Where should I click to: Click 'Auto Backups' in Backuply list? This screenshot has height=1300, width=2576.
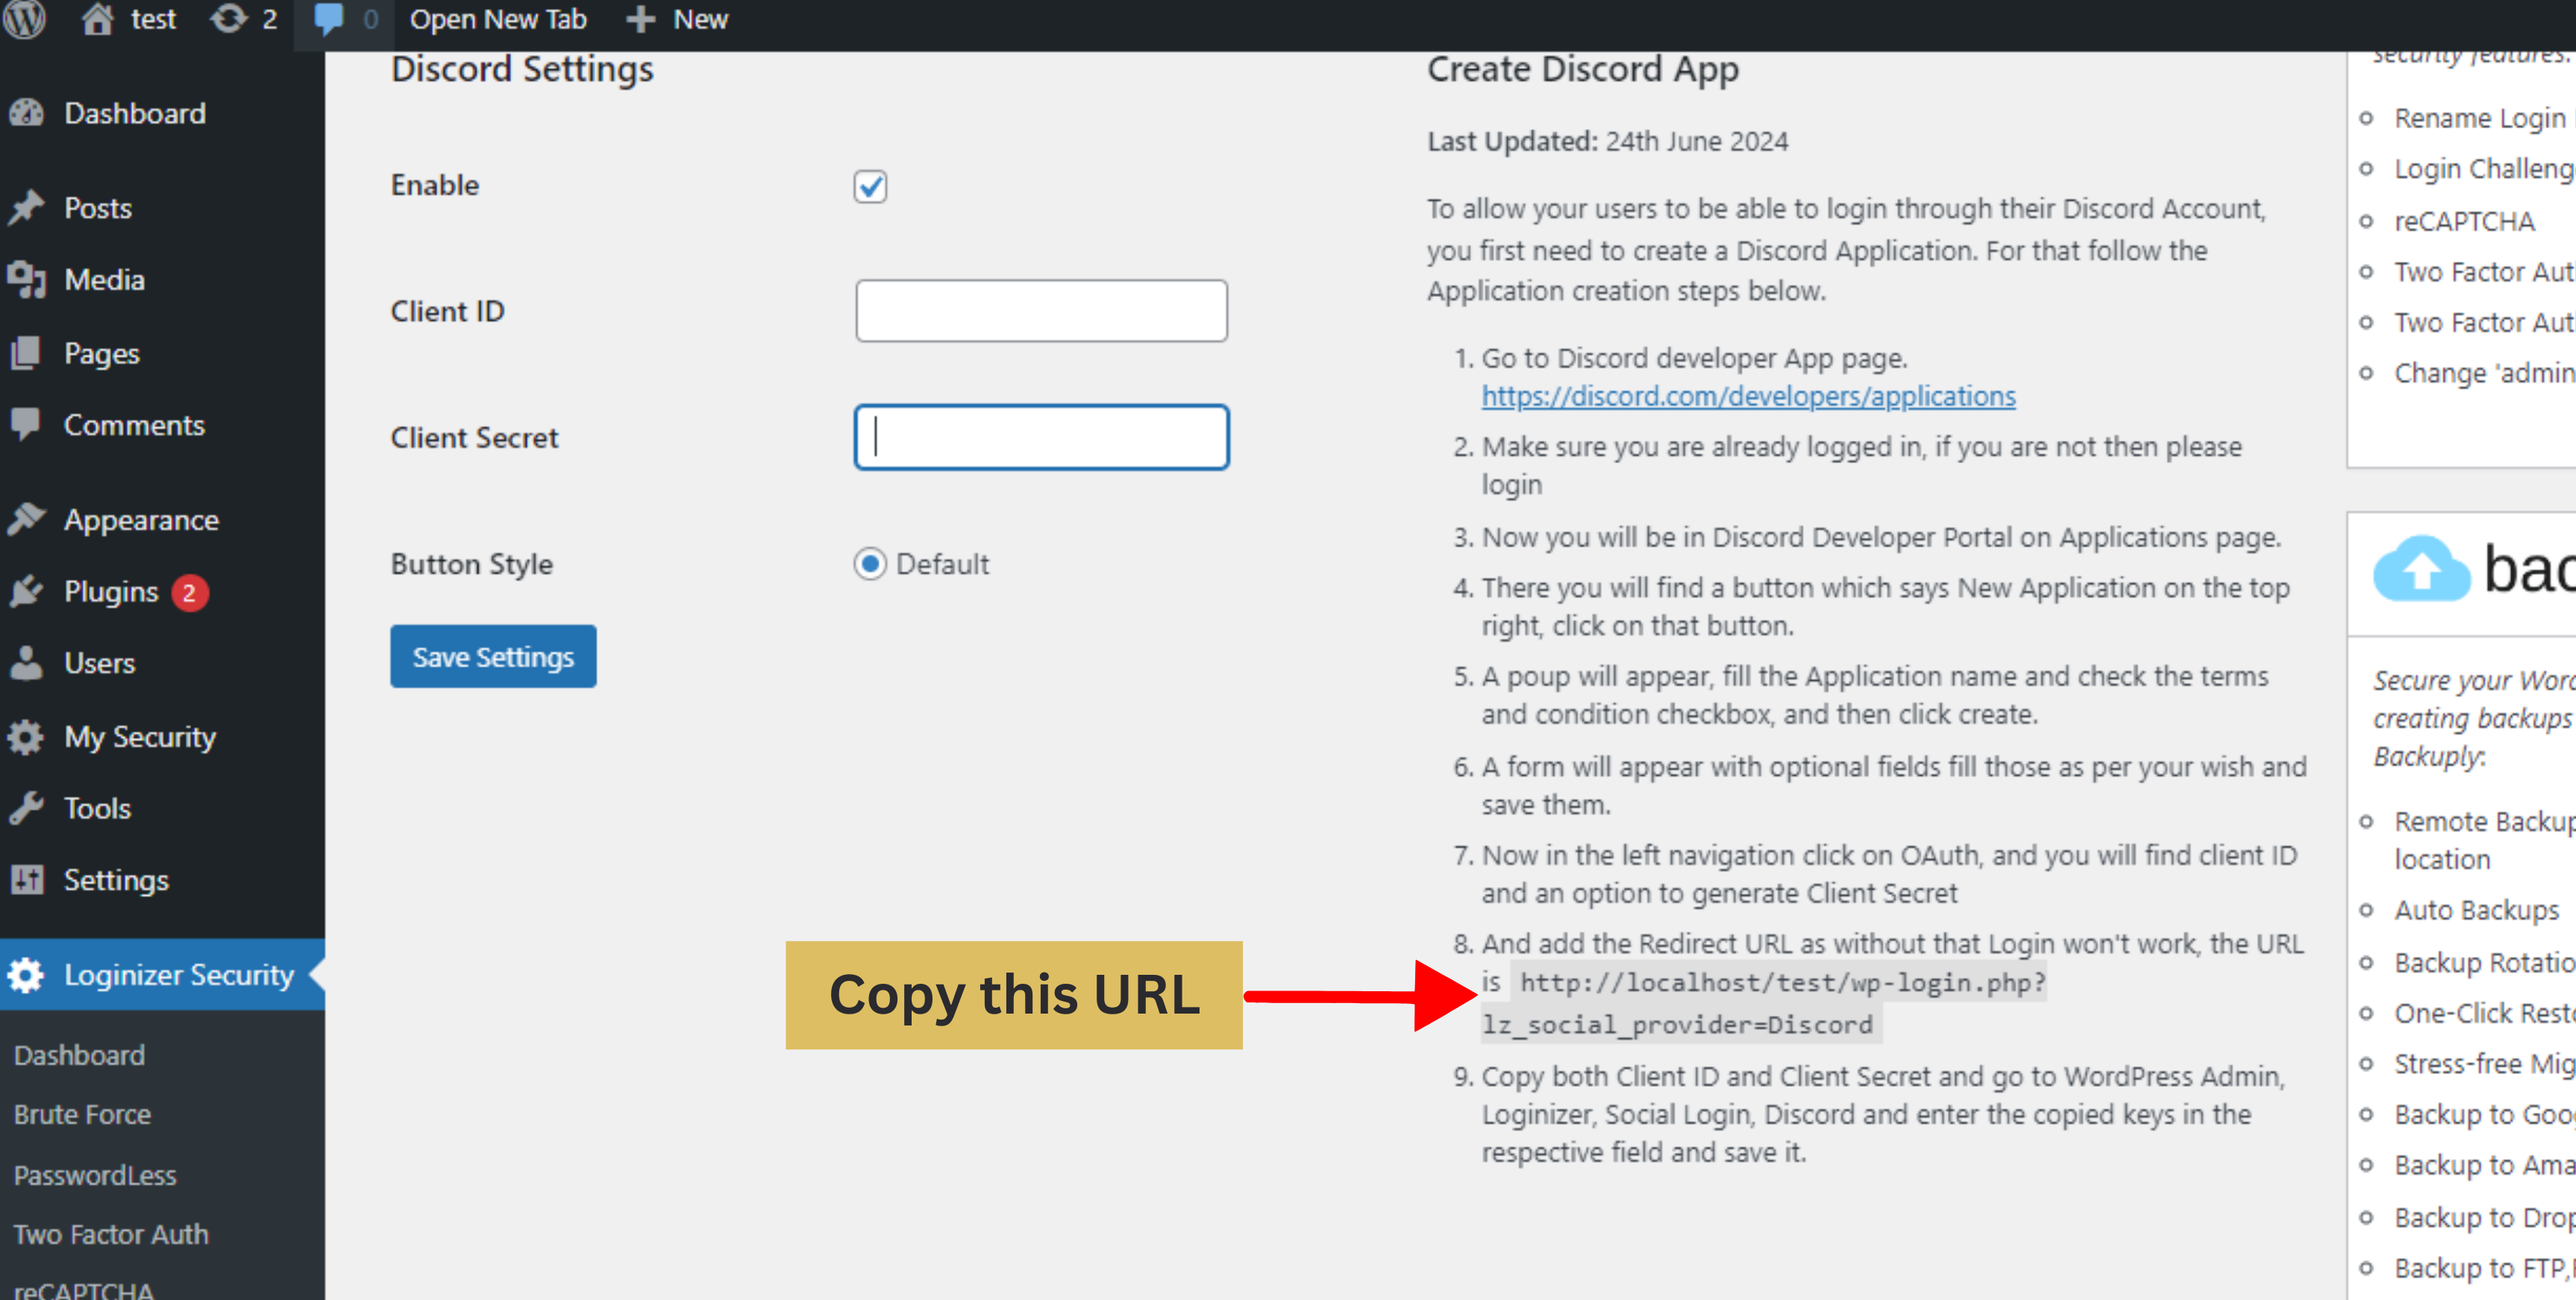2476,910
